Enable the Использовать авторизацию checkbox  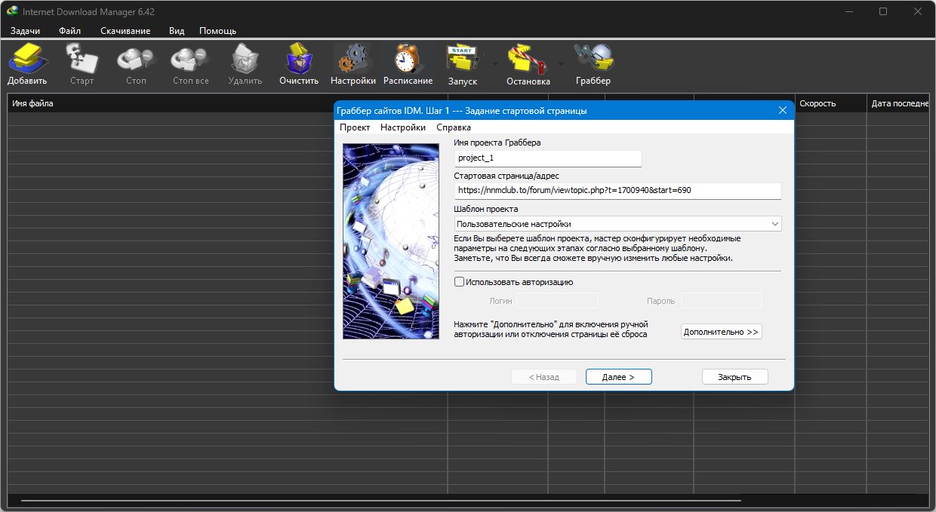coord(460,282)
